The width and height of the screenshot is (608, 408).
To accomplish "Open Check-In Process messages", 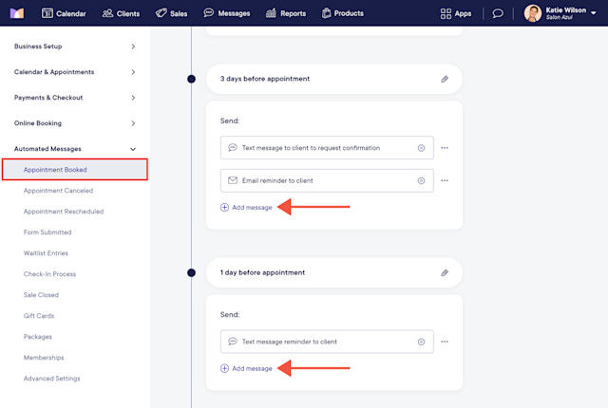I will [49, 274].
